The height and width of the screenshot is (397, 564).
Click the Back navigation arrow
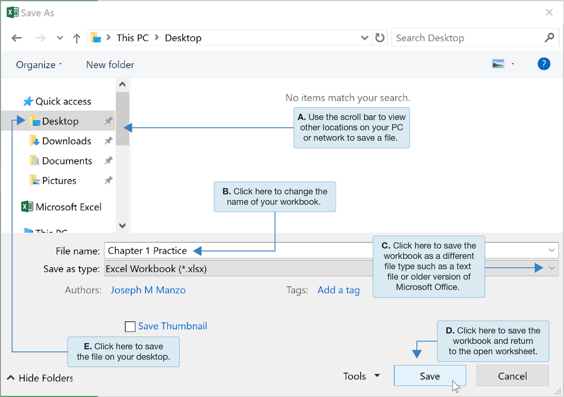pos(16,38)
